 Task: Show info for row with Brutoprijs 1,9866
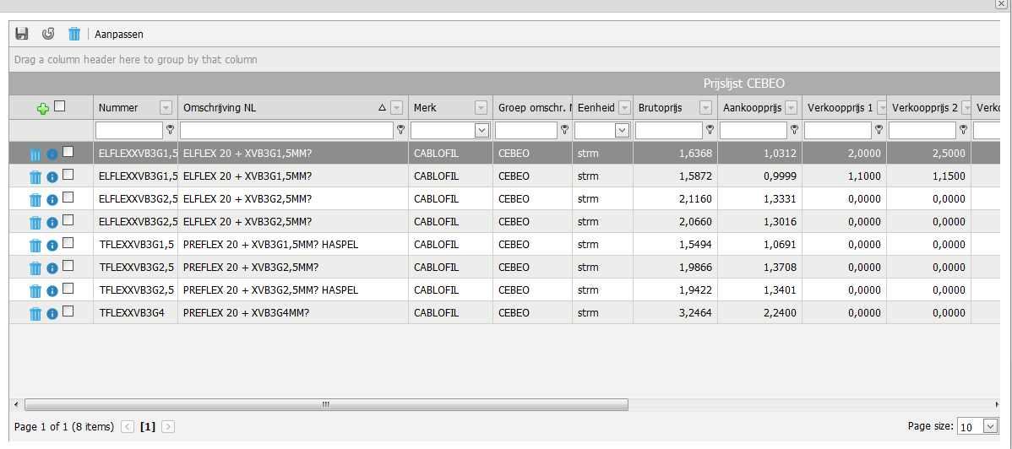(x=52, y=268)
